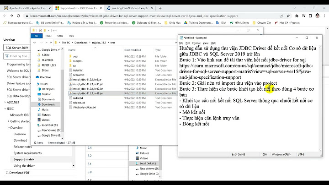Open Notepad Format menu
The width and height of the screenshot is (329, 185).
(196, 43)
